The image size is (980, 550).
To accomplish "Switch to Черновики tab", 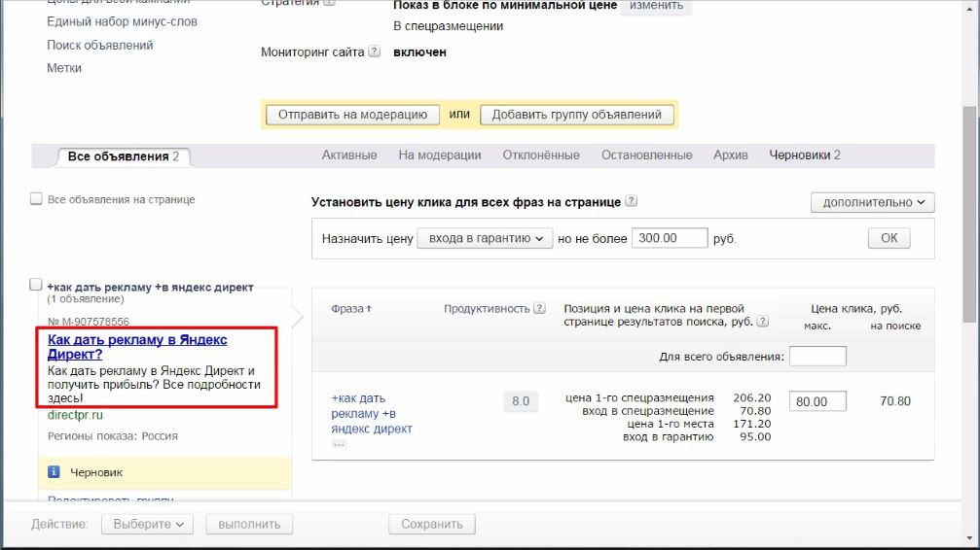I will pos(805,155).
